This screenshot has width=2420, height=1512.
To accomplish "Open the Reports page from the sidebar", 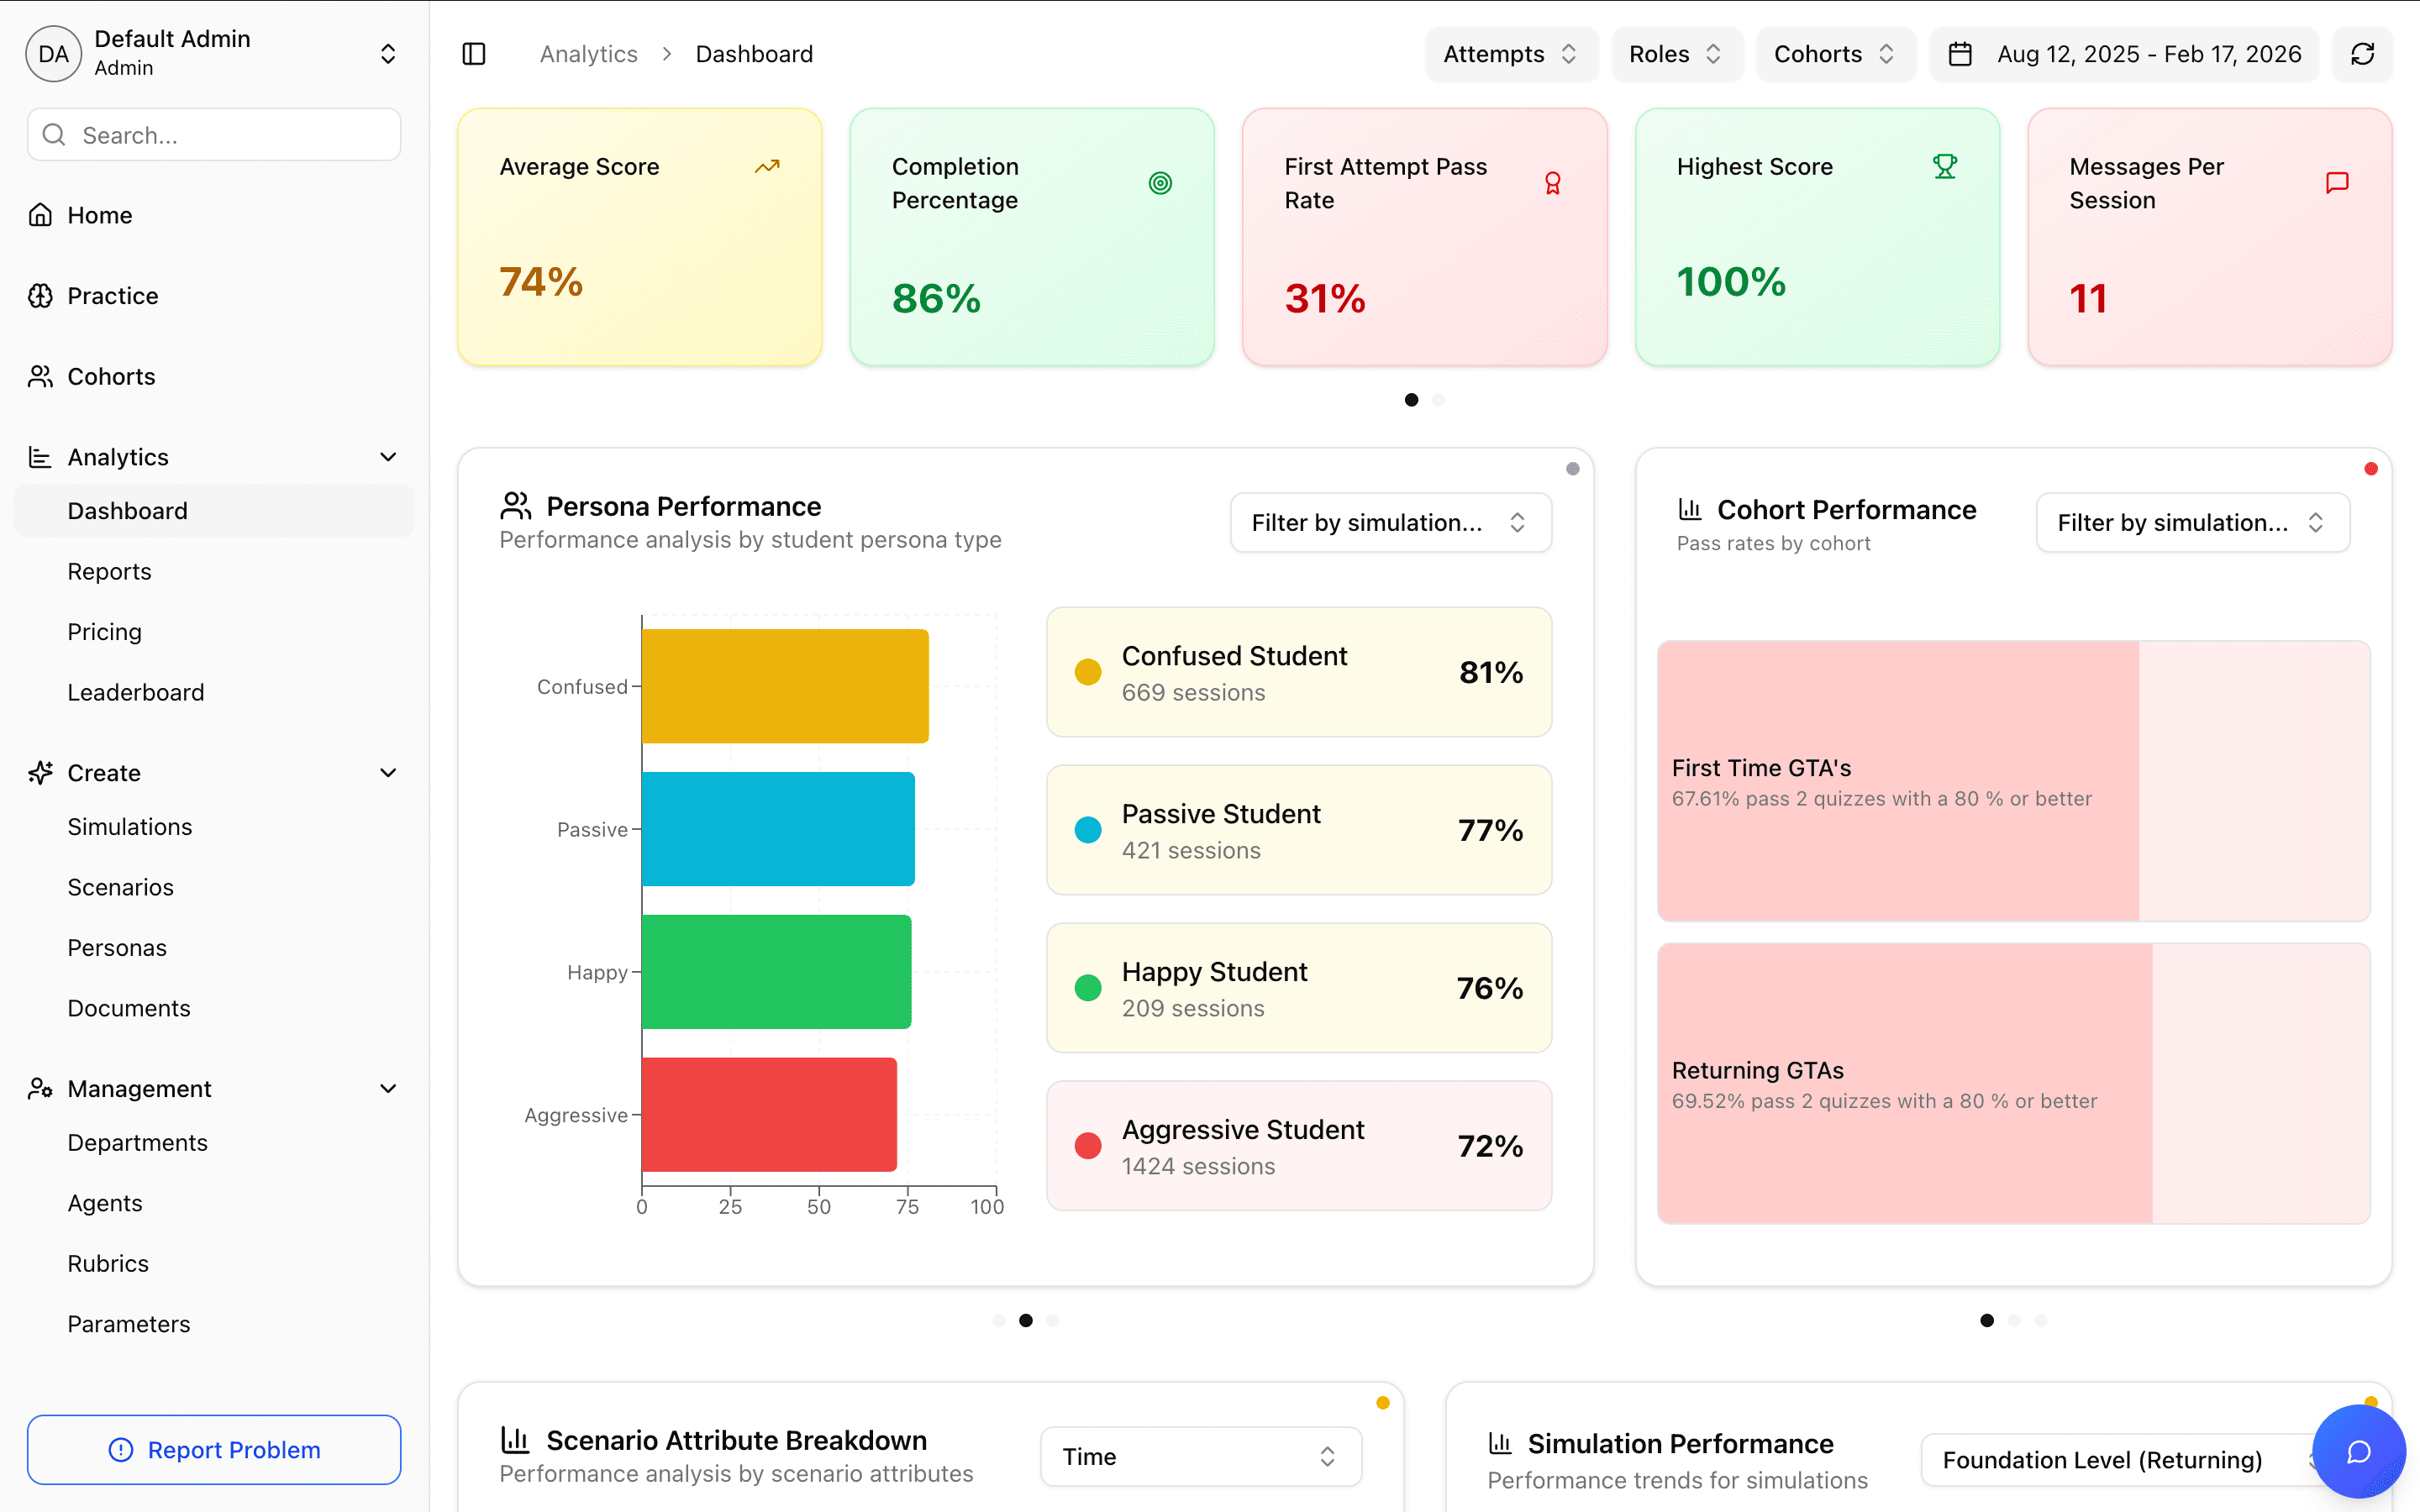I will tap(109, 571).
